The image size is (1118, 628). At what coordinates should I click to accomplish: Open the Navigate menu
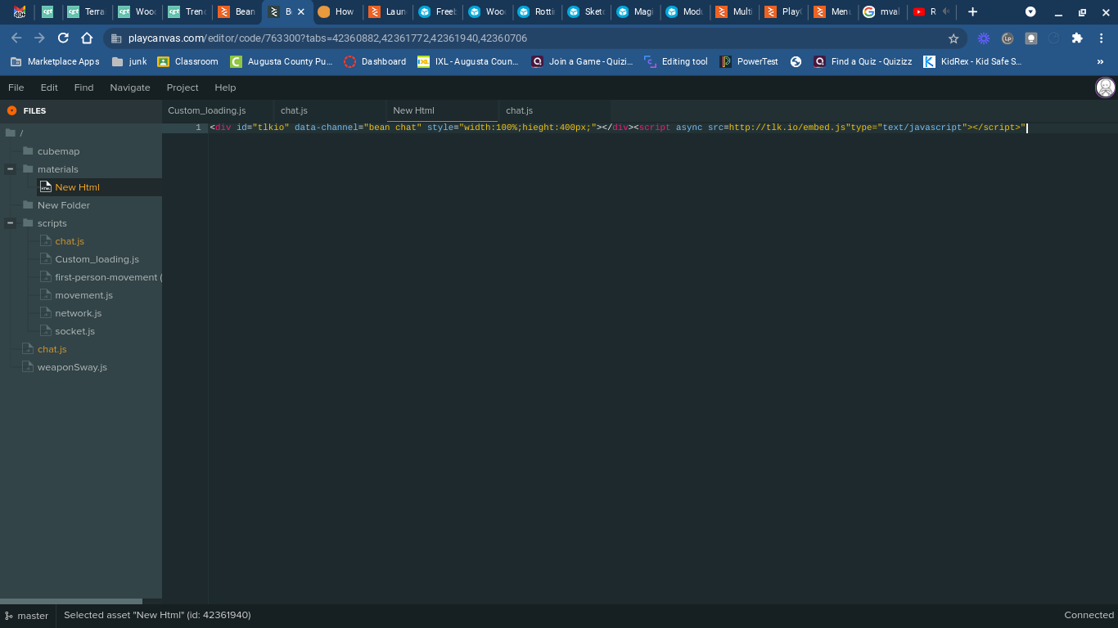(x=130, y=87)
